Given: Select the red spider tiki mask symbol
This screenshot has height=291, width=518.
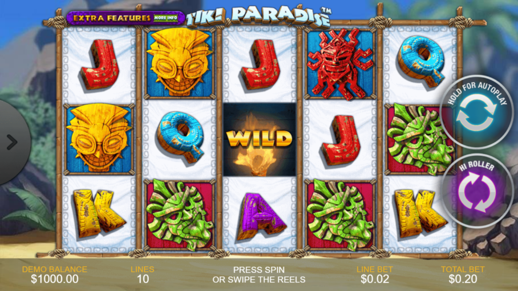Looking at the screenshot, I should (340, 64).
